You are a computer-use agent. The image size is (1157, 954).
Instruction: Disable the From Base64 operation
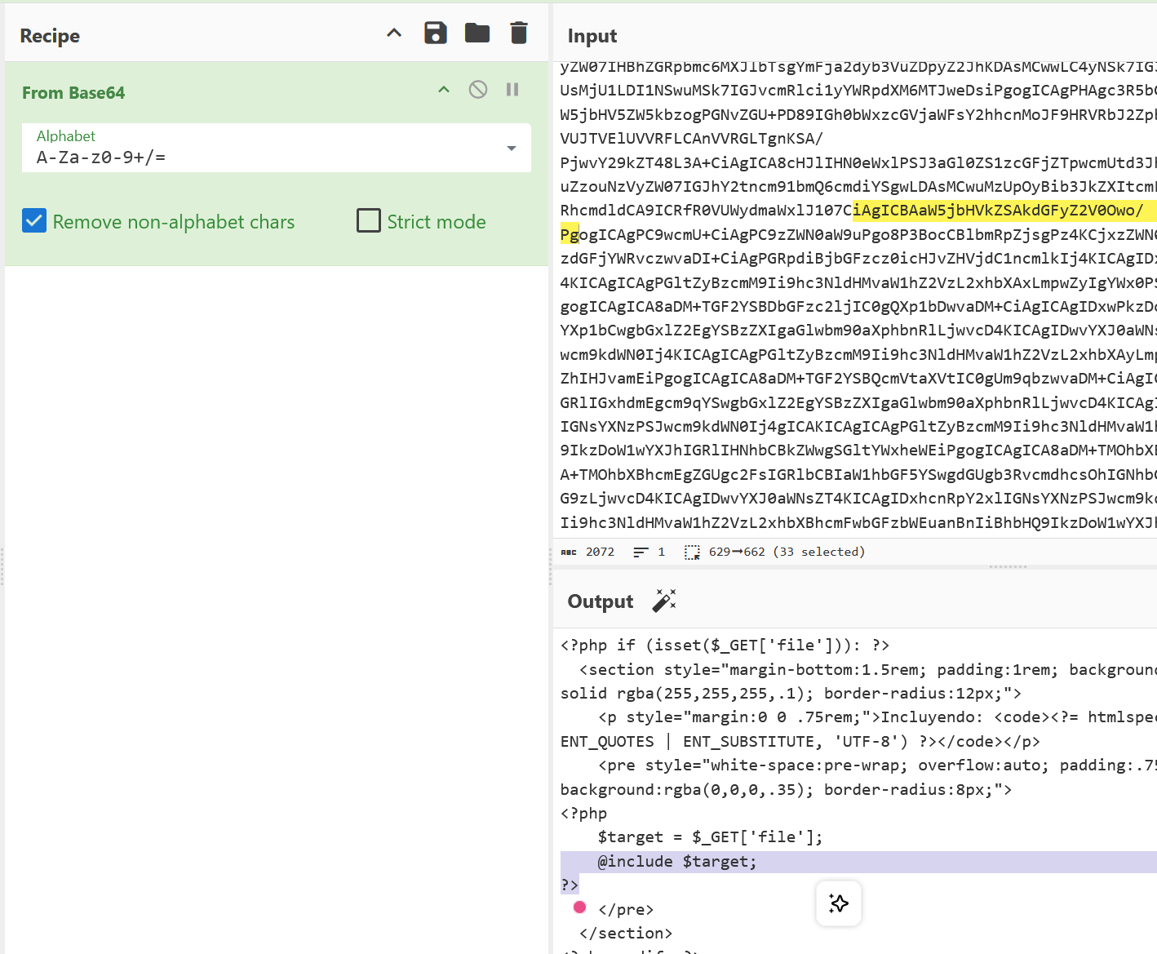click(x=478, y=90)
